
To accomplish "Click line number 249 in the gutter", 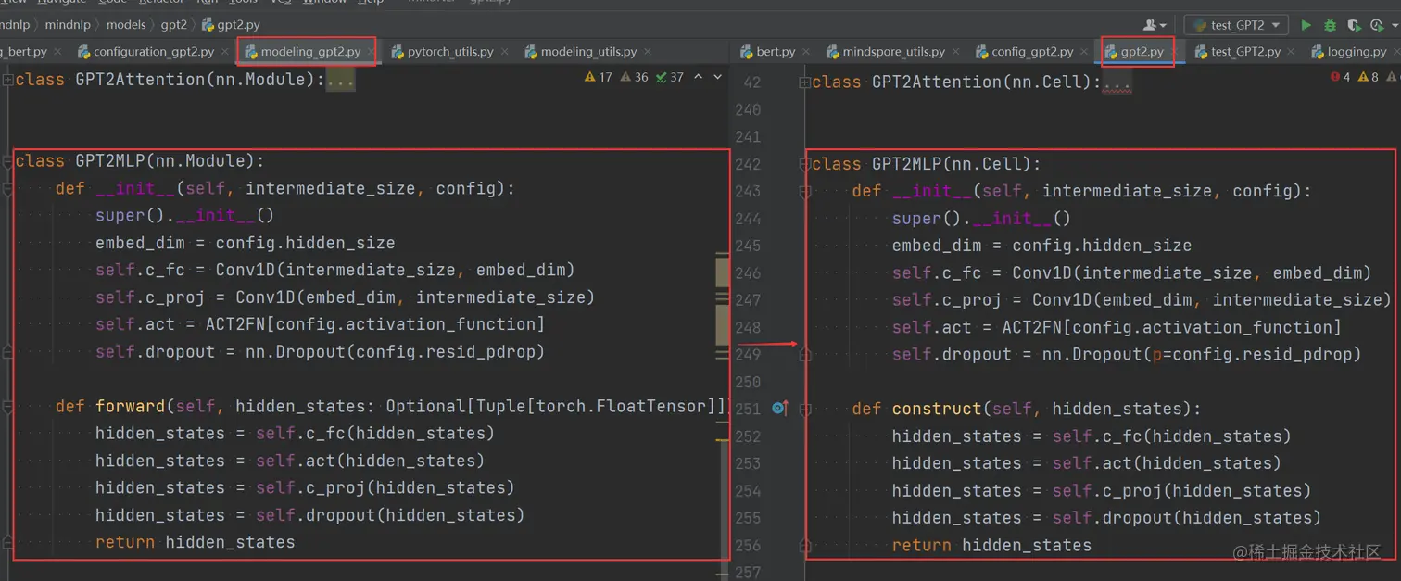I will click(747, 354).
